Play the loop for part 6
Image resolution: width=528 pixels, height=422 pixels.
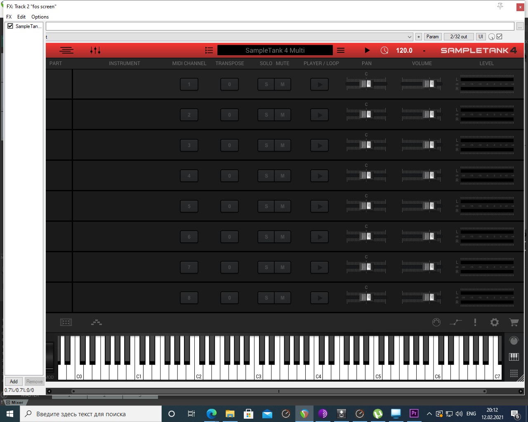(x=320, y=237)
